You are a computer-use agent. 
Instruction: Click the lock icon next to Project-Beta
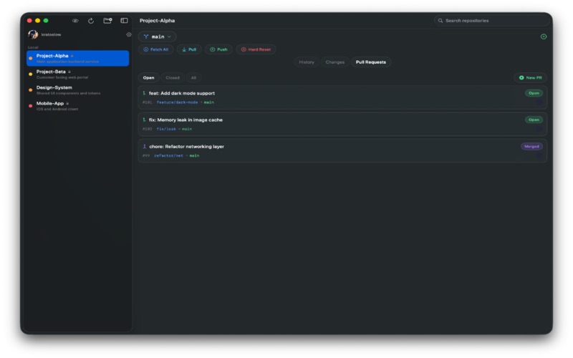tap(69, 72)
